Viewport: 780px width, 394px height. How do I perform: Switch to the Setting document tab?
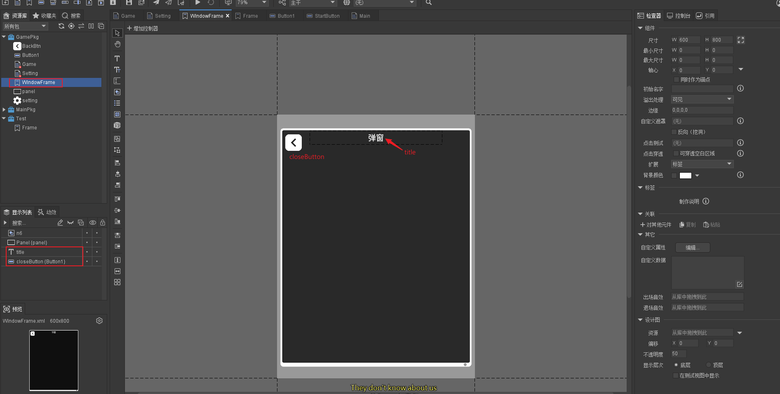[159, 16]
